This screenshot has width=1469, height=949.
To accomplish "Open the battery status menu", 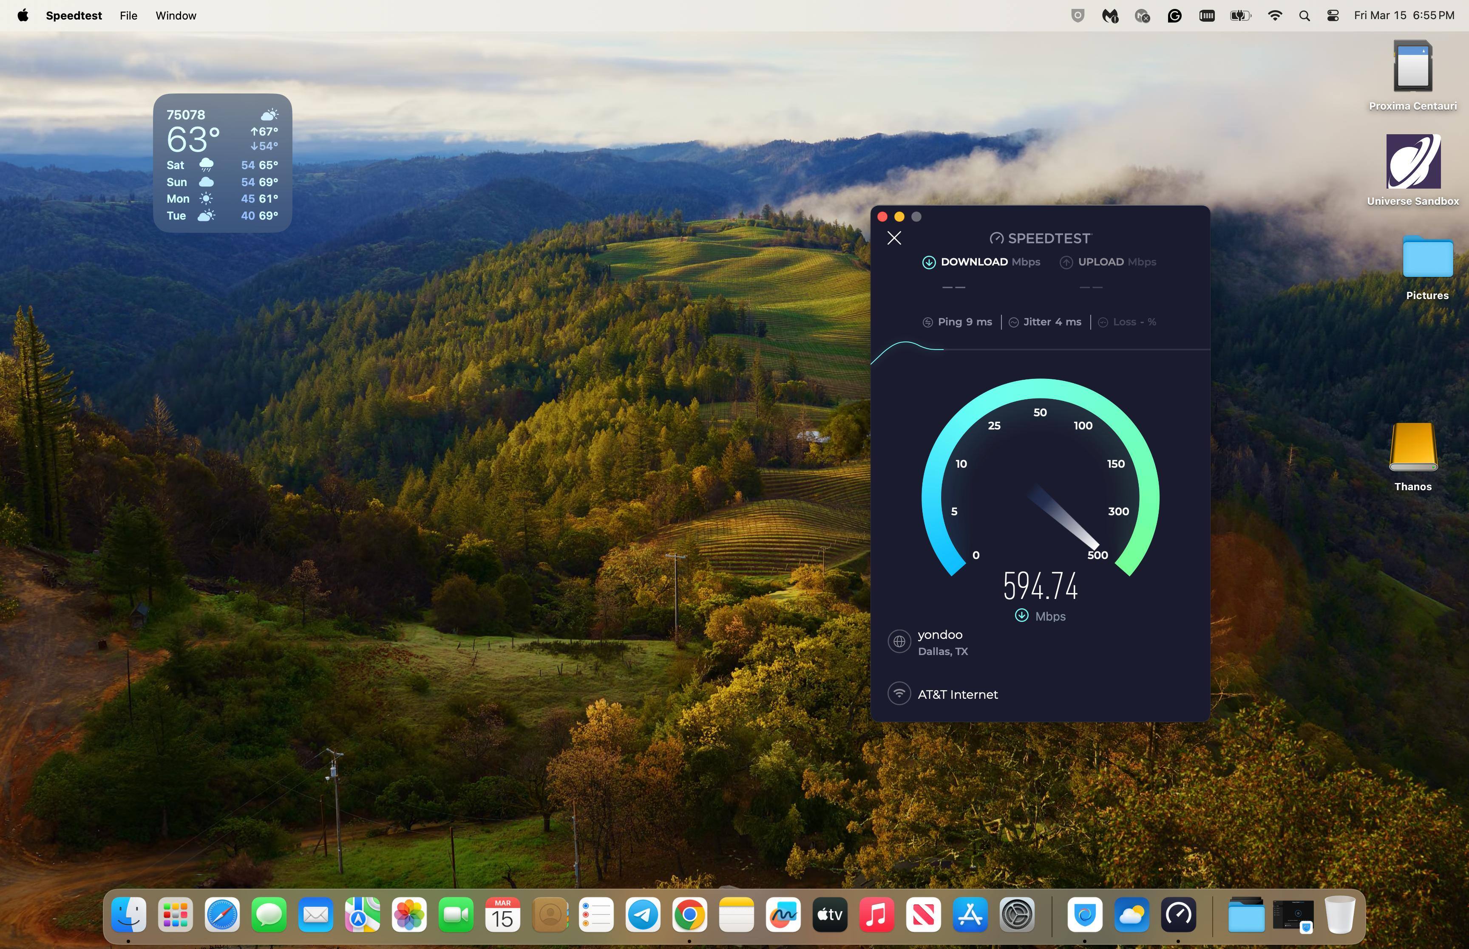I will tap(1240, 15).
